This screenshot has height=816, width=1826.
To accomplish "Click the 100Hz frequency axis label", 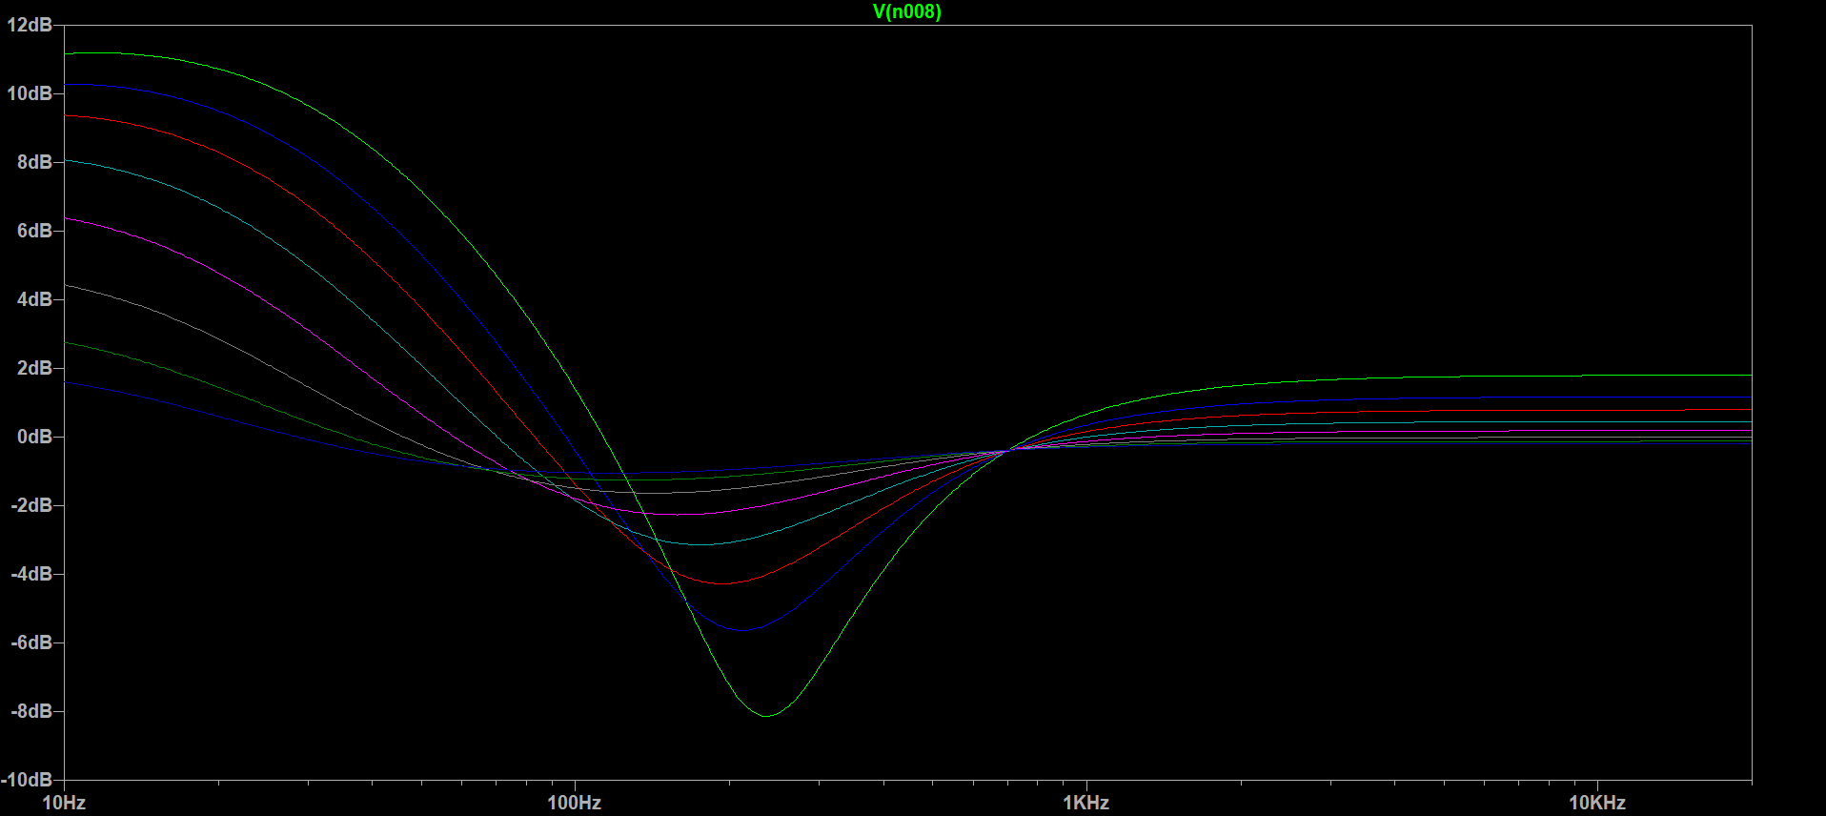I will pyautogui.click(x=575, y=803).
